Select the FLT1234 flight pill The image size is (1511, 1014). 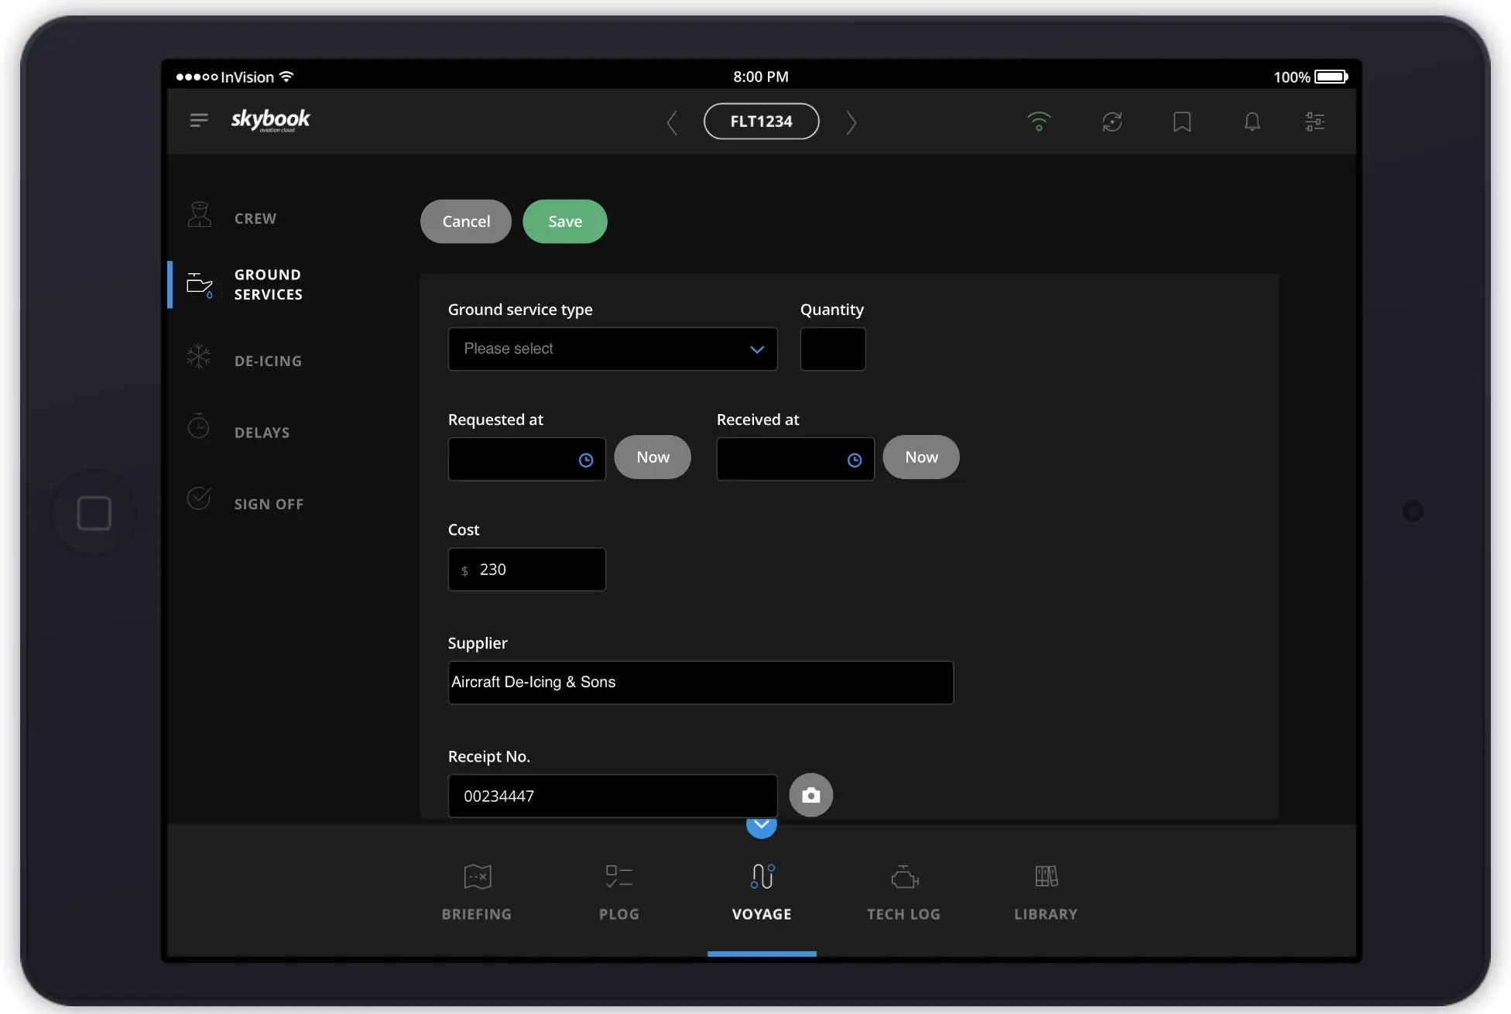pos(761,122)
